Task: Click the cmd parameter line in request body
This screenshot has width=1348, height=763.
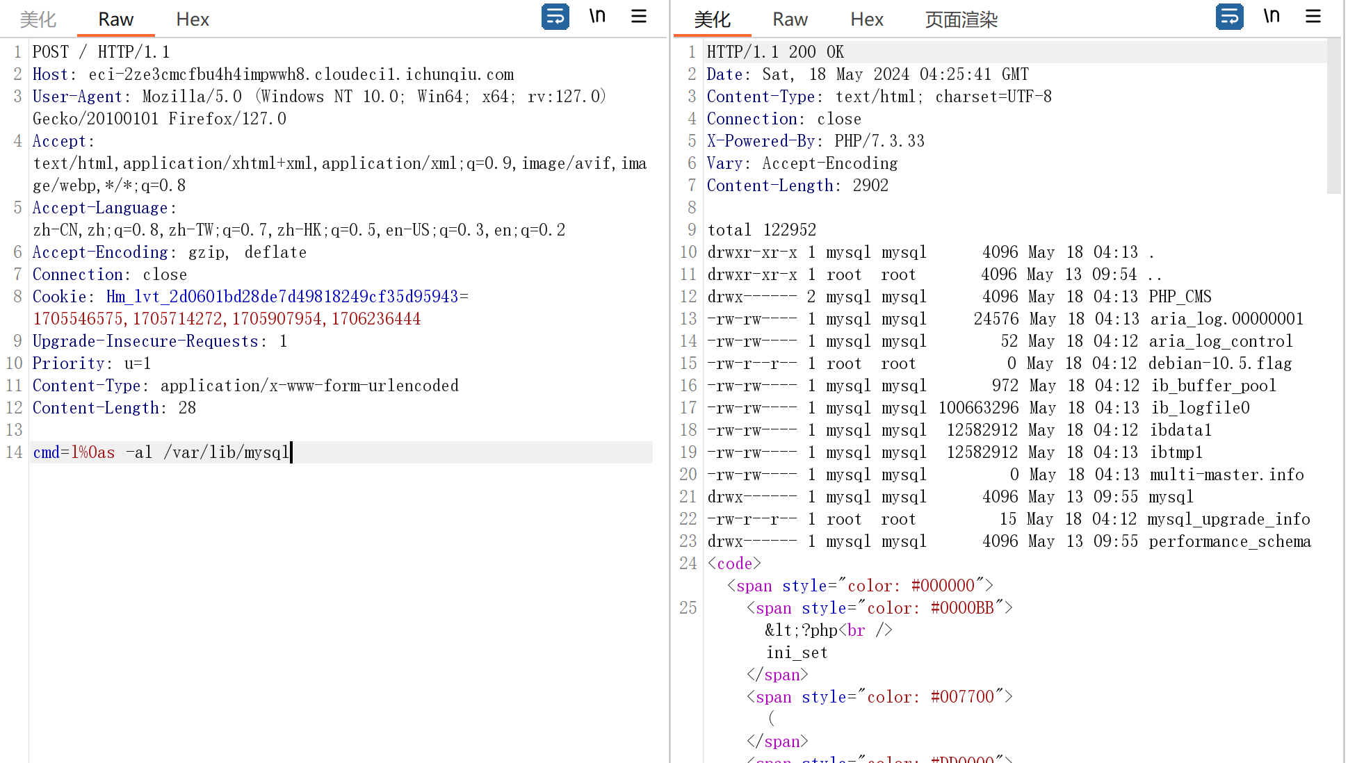Action: click(x=341, y=452)
